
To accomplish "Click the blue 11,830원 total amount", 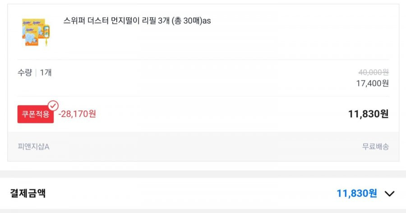I will click(x=356, y=193).
